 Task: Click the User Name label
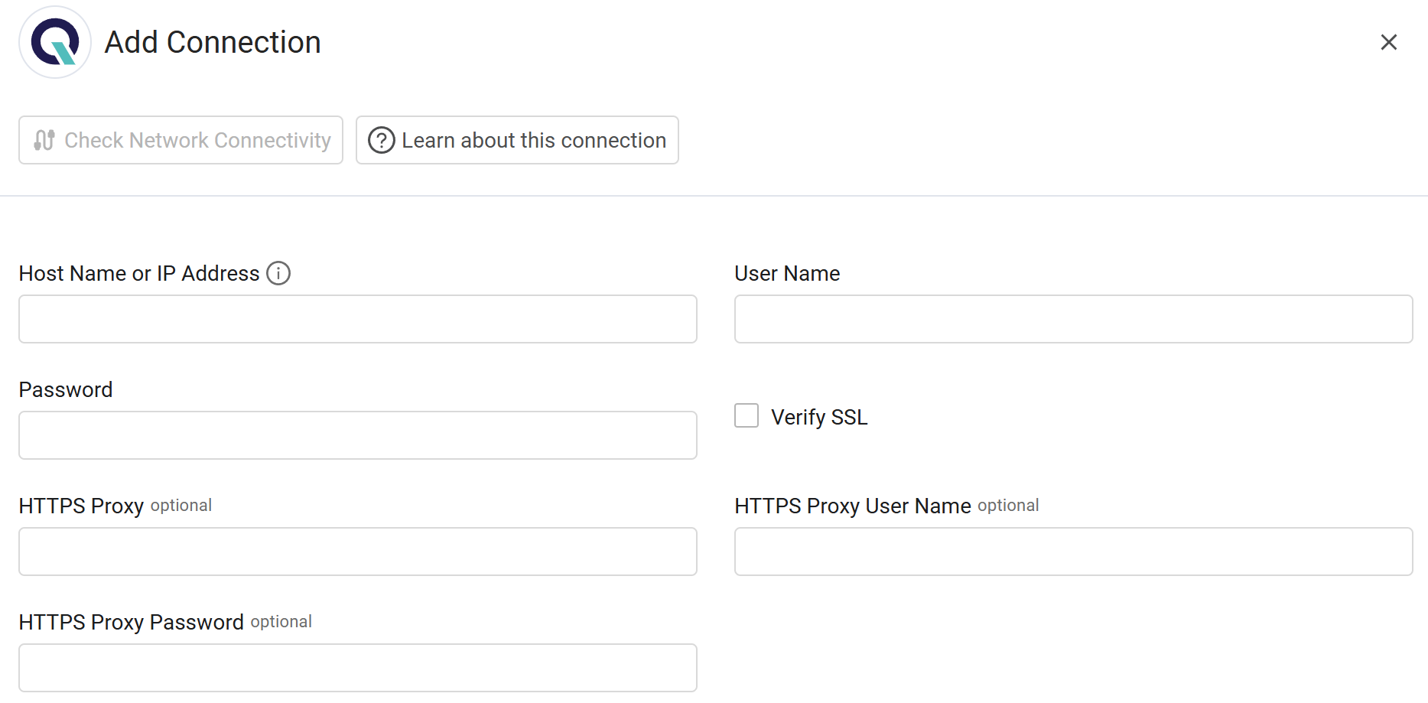[x=787, y=273]
